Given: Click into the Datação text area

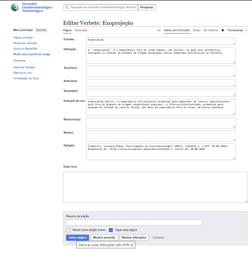Looking at the screenshot, I should pyautogui.click(x=161, y=152).
